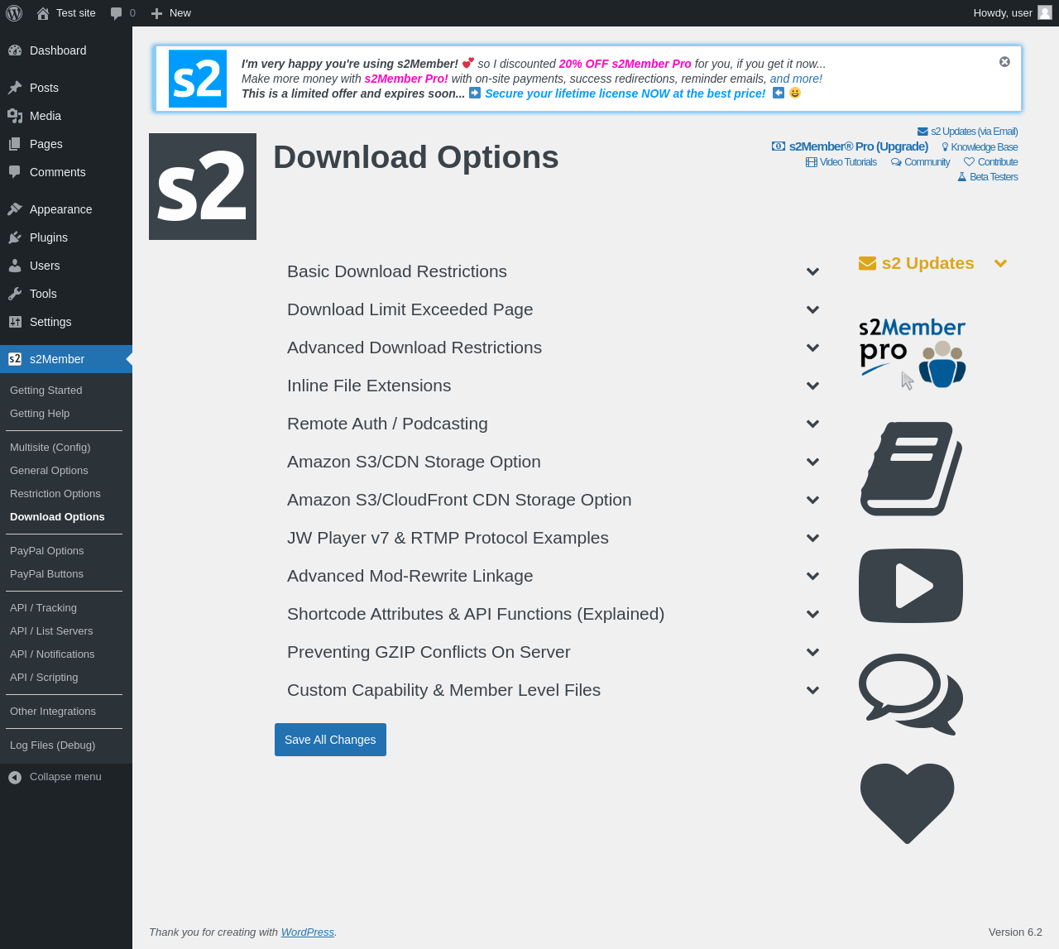The width and height of the screenshot is (1059, 949).
Task: Expand Amazon S3/CloudFront CDN Storage Option
Action: point(553,500)
